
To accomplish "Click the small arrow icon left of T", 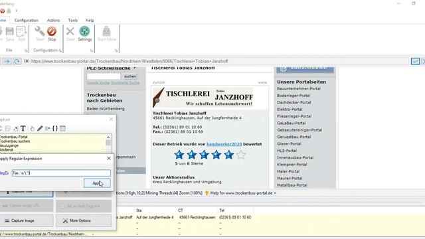I will tap(16, 128).
